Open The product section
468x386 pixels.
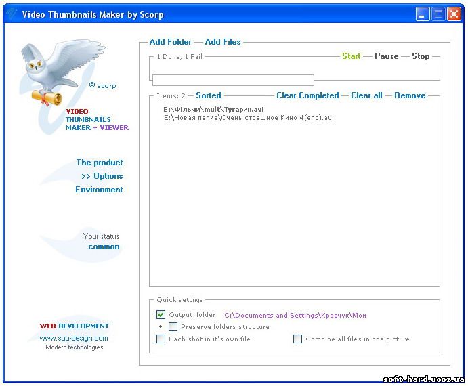tap(100, 163)
